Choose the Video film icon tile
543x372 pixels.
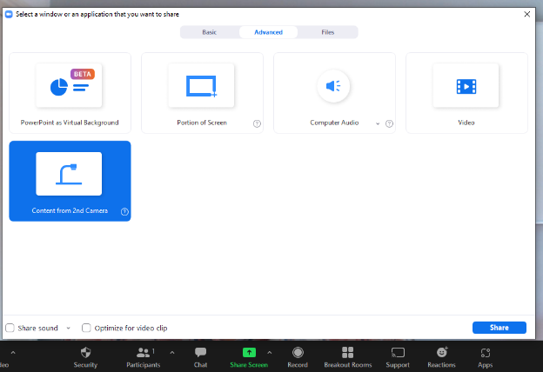click(466, 86)
